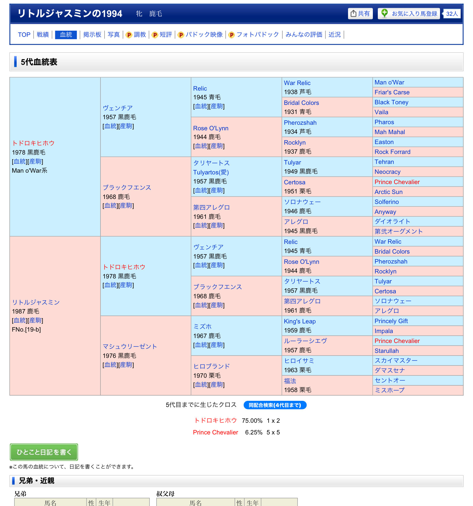The height and width of the screenshot is (506, 473).
Task: Open Tehran link
Action: click(384, 162)
